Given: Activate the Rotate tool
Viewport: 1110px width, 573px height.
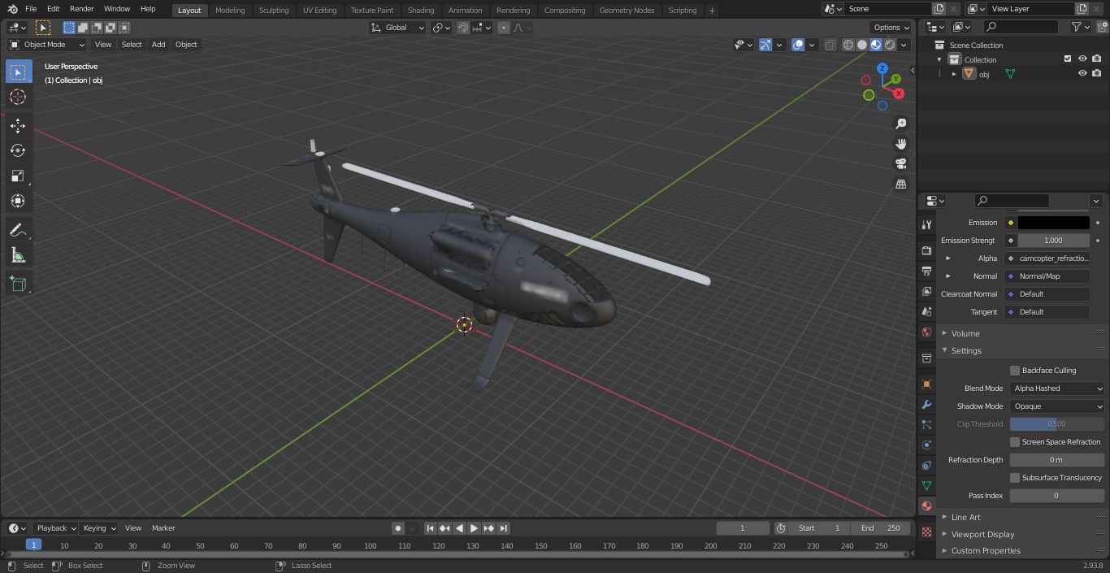Looking at the screenshot, I should (x=18, y=150).
